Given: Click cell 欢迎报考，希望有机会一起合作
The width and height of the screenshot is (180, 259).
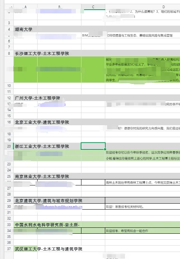Looking at the screenshot, I should coord(142,231).
